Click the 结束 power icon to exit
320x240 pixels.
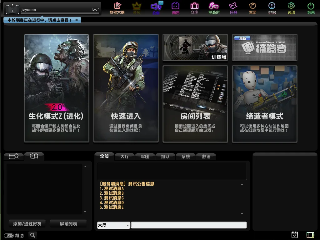pos(311,8)
